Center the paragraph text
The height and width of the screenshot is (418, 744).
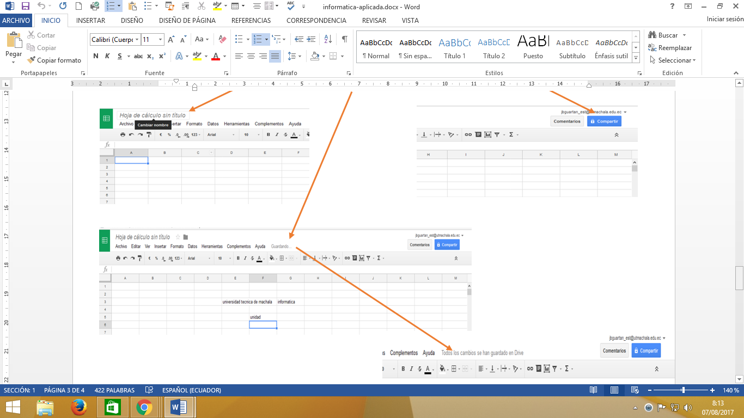click(251, 56)
